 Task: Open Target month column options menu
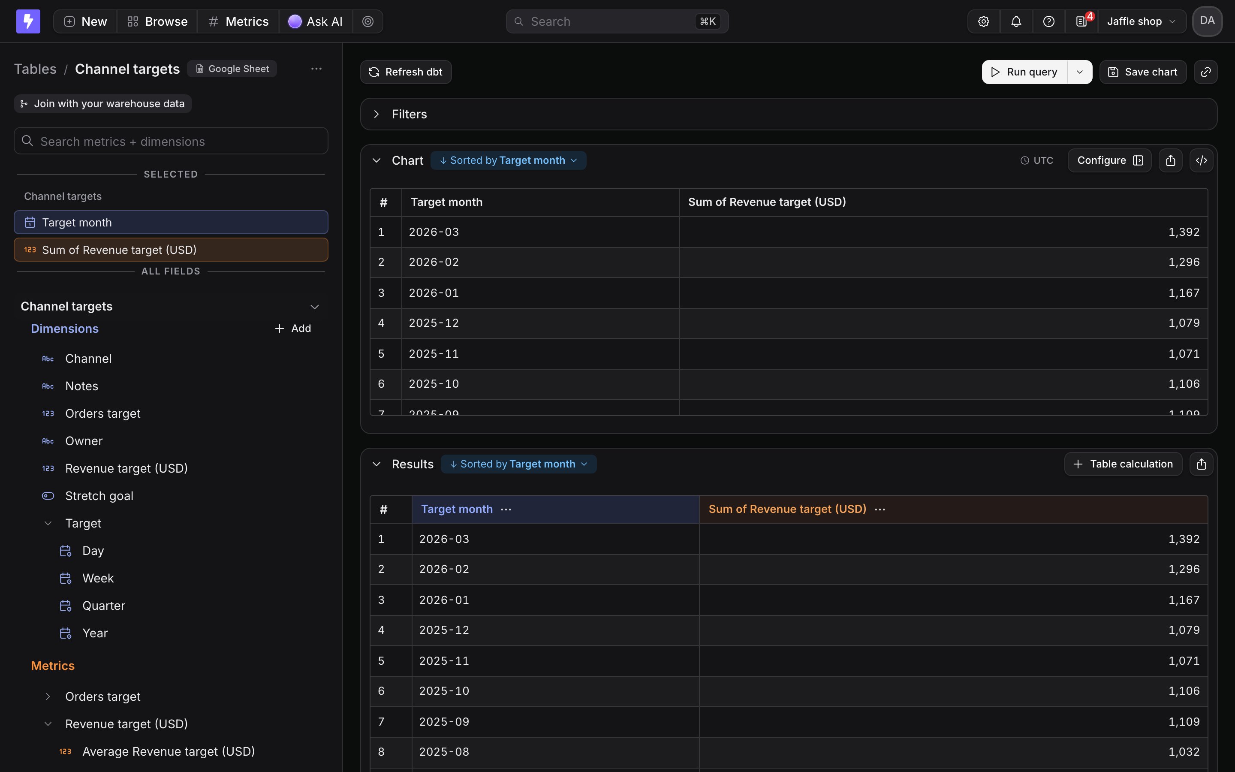pos(506,510)
